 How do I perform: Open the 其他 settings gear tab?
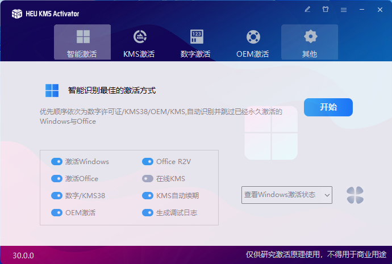[x=310, y=43]
